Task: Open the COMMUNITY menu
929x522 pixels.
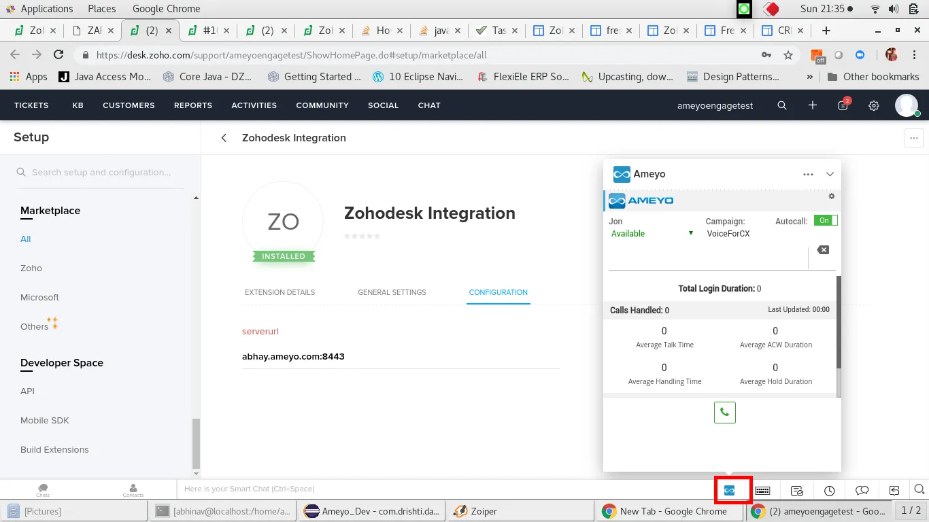Action: pos(322,105)
